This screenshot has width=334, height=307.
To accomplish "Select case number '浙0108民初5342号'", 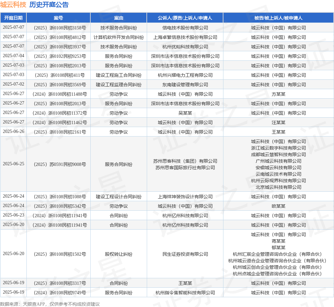I will [68, 206].
